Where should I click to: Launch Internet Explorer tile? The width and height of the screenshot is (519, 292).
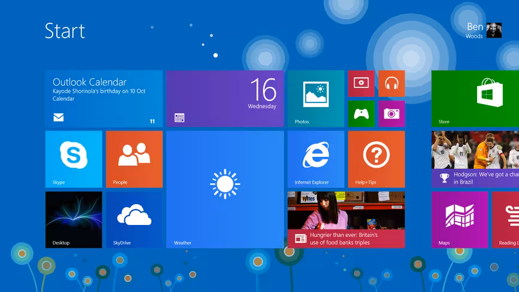(316, 159)
